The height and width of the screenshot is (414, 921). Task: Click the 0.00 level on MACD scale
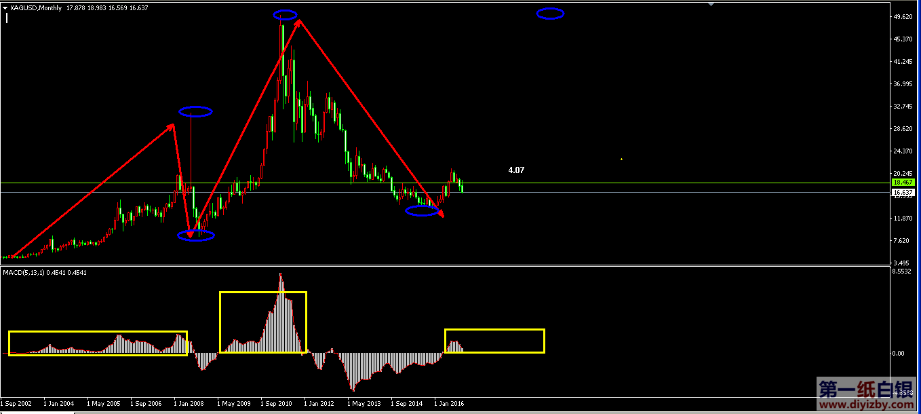pos(898,354)
